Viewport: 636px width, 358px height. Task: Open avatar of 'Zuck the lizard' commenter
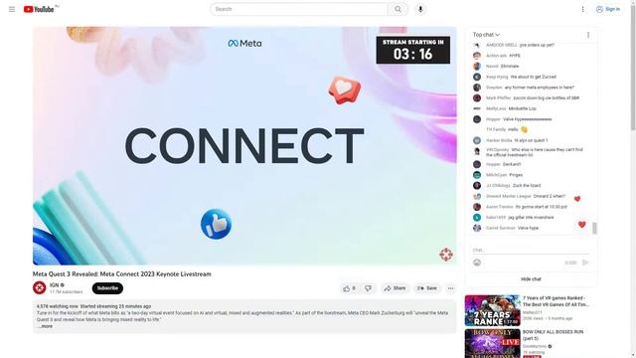point(477,186)
